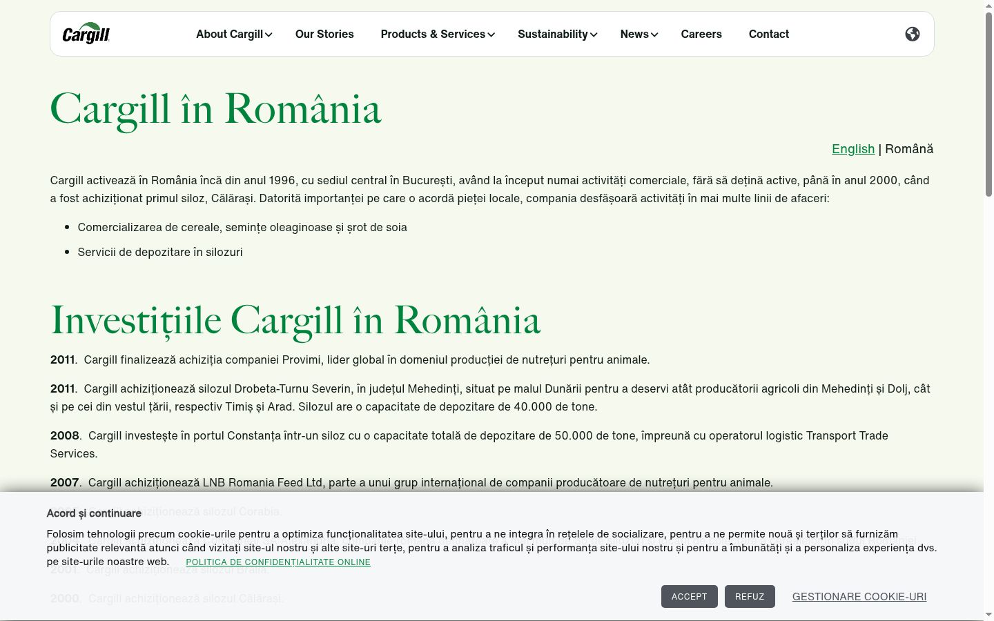This screenshot has height=621, width=994.
Task: Decline cookies with the REFUZ button
Action: click(750, 596)
